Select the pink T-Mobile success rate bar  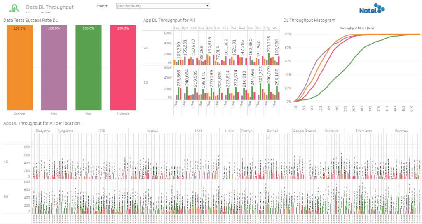[x=123, y=68]
